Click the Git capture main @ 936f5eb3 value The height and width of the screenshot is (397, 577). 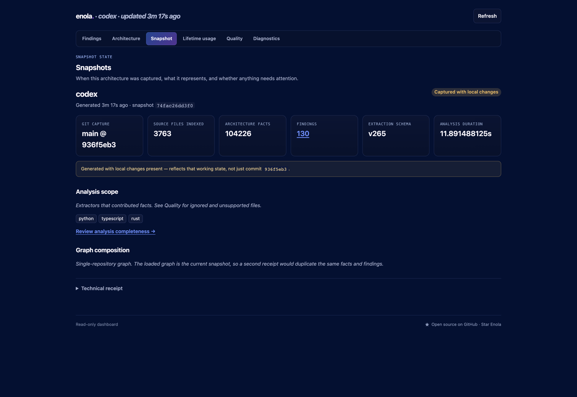coord(99,139)
